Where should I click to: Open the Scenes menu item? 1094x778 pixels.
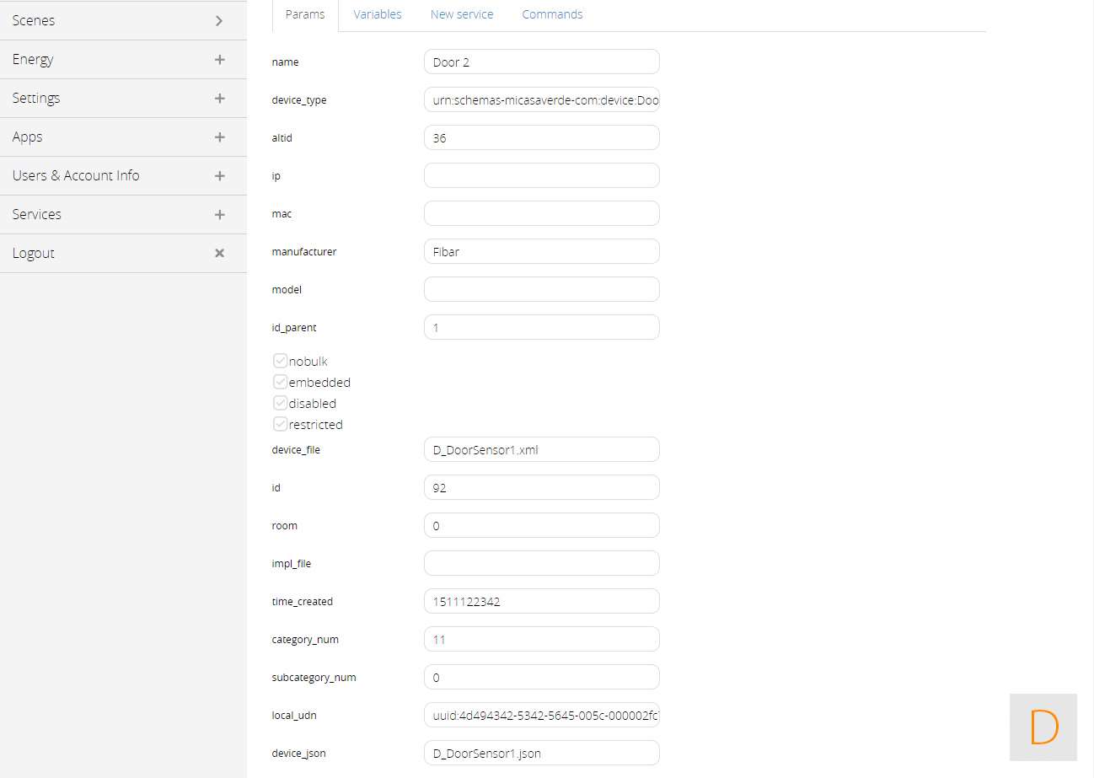tap(34, 20)
